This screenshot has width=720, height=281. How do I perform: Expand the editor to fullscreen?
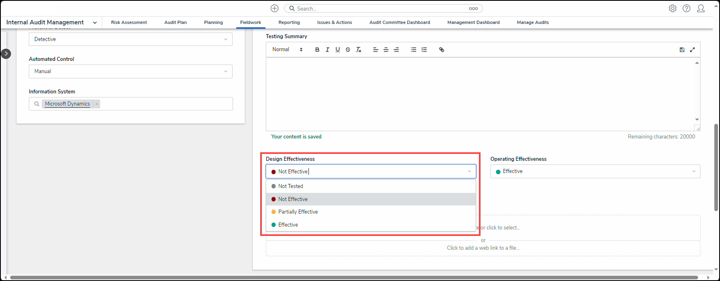(692, 50)
